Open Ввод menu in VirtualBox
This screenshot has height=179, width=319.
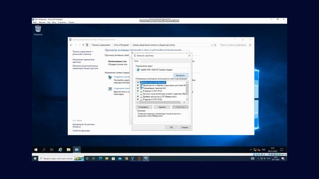[x=54, y=22]
